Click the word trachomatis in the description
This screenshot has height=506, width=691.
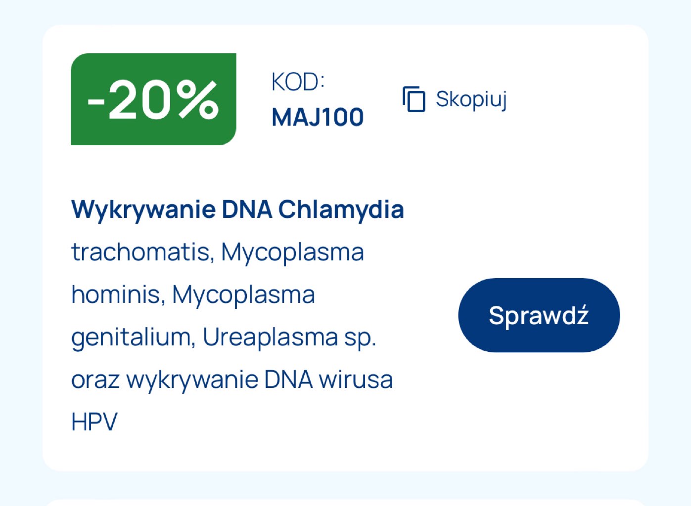pos(142,252)
